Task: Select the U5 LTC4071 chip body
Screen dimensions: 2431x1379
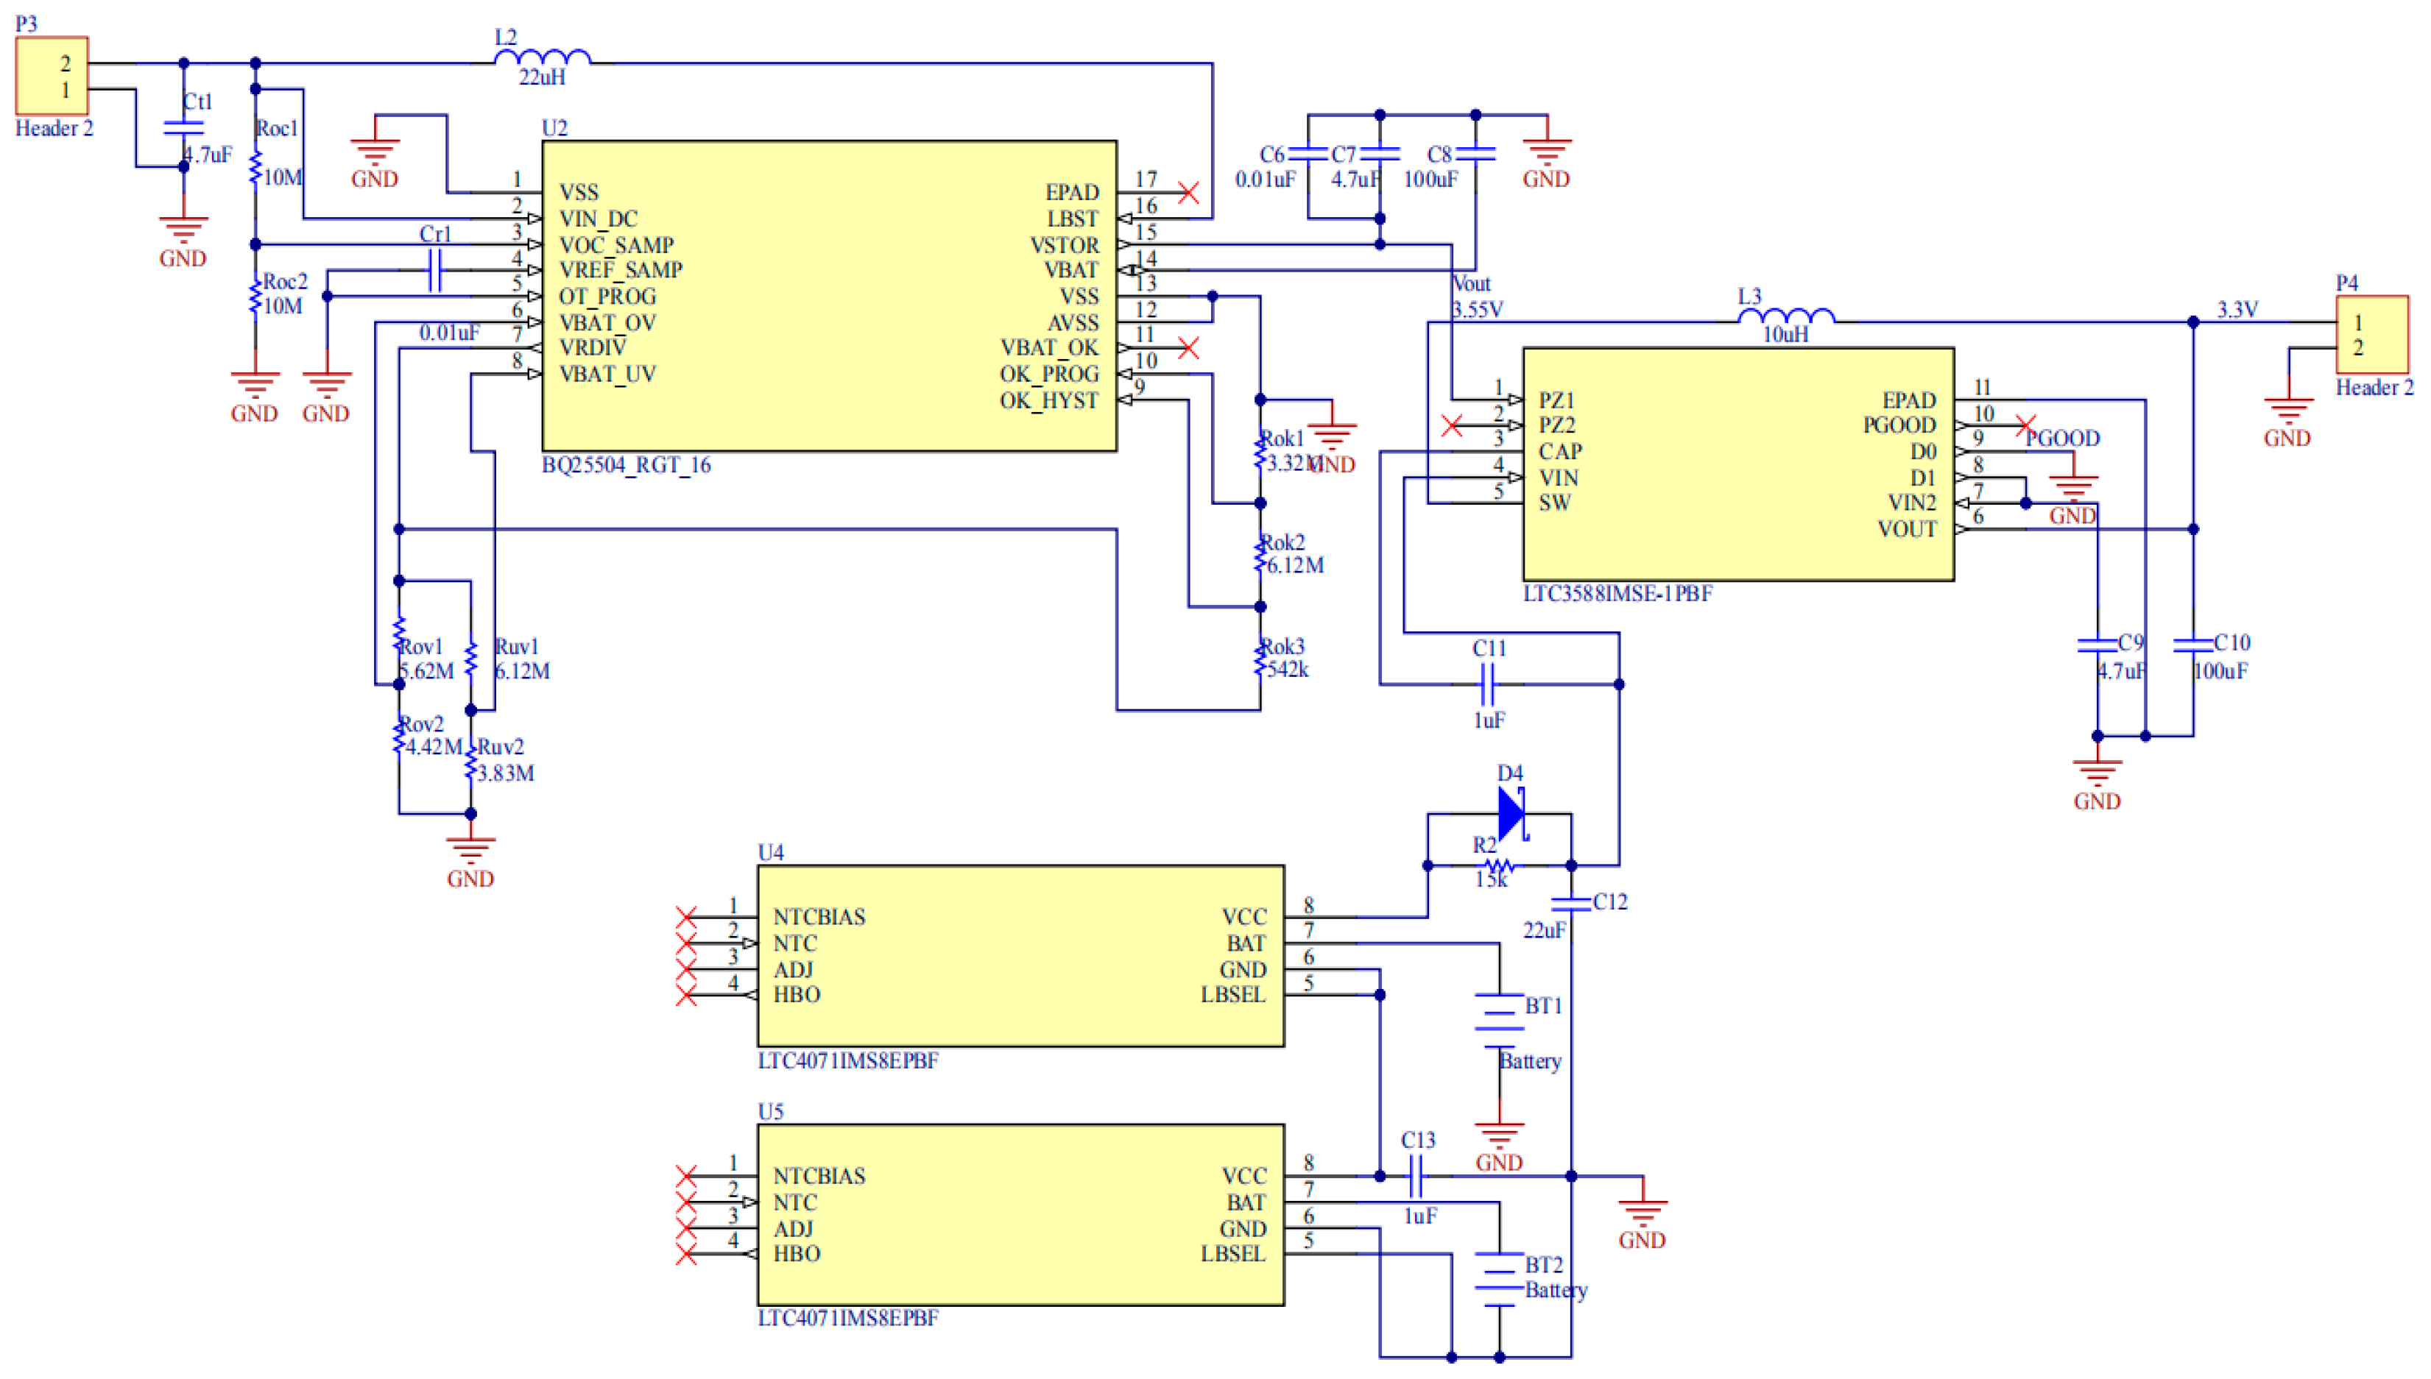Action: [x=1020, y=1214]
